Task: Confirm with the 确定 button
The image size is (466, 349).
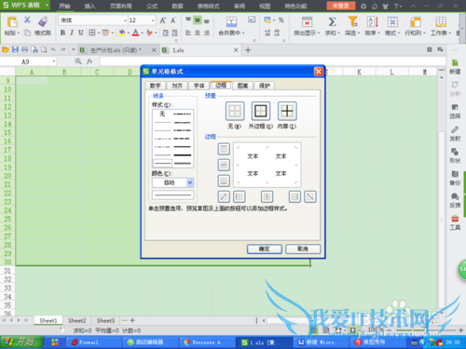Action: 265,248
